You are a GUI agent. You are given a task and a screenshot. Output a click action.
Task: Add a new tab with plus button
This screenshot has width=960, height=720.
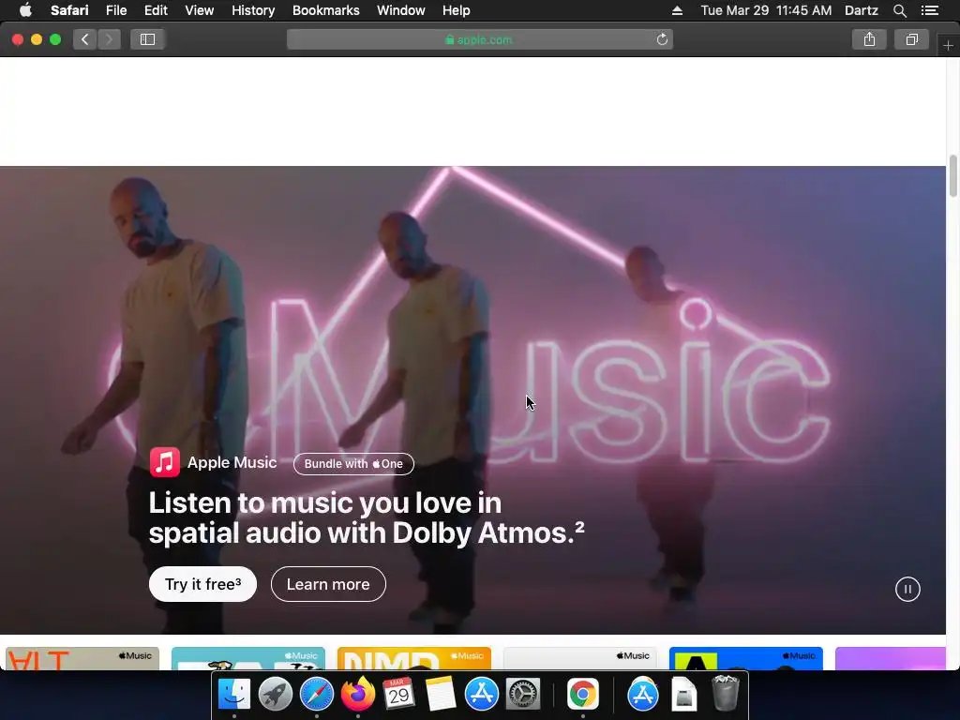pyautogui.click(x=948, y=46)
